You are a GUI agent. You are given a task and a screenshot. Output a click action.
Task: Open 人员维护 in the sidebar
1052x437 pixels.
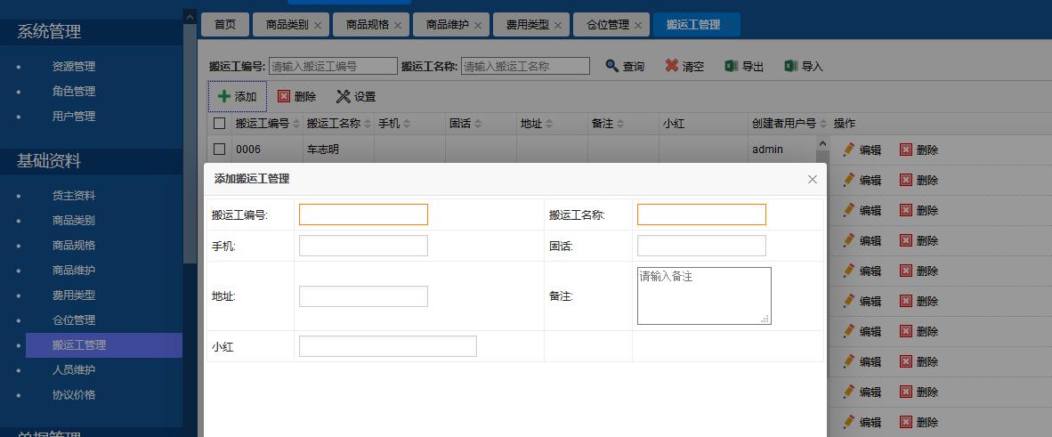click(x=73, y=369)
